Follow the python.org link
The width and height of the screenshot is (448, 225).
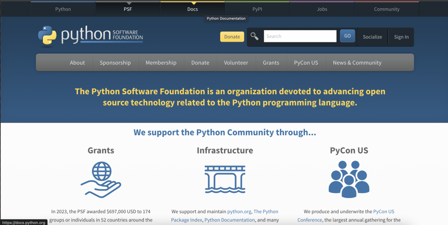click(239, 211)
